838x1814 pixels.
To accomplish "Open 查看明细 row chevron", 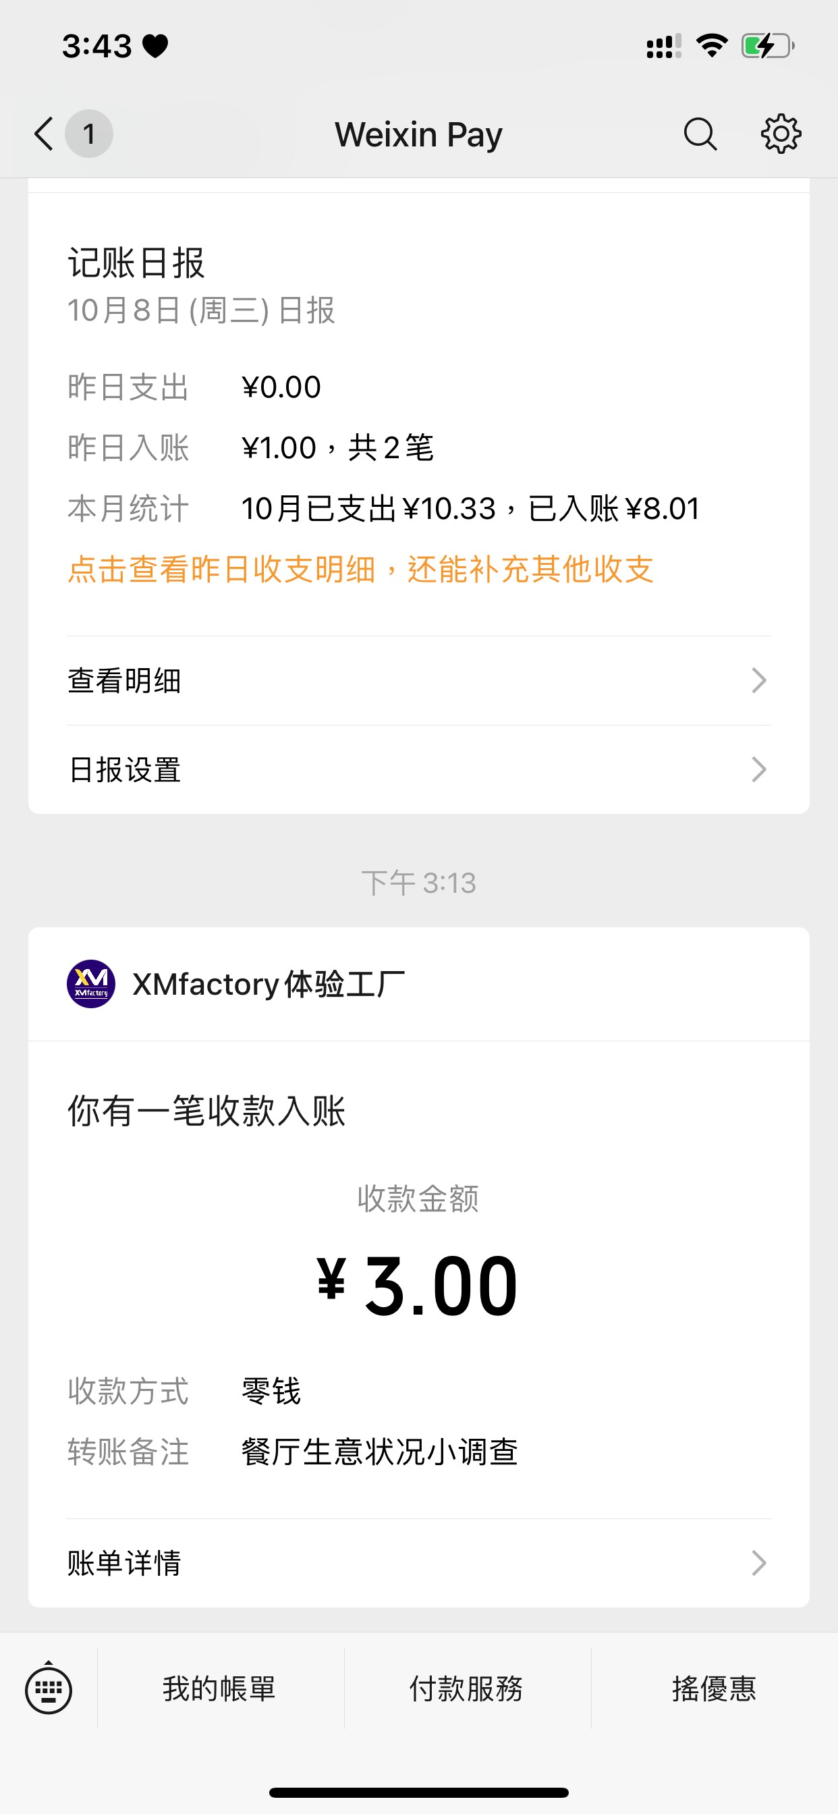I will [758, 680].
